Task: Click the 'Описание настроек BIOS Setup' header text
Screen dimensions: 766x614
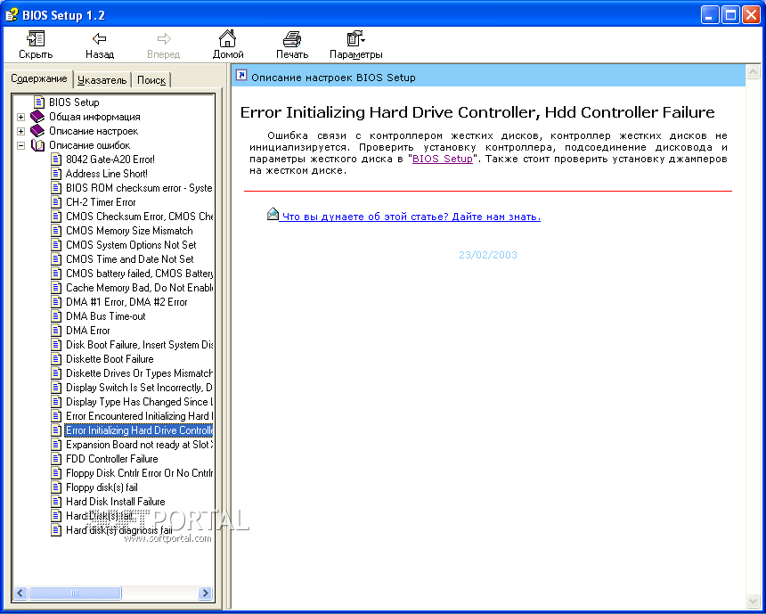Action: [x=333, y=78]
